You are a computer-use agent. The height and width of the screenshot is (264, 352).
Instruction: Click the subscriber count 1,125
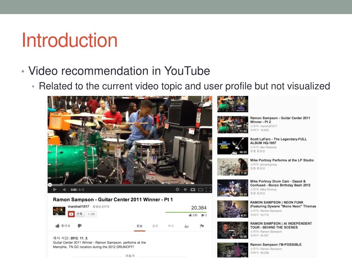tap(91, 214)
